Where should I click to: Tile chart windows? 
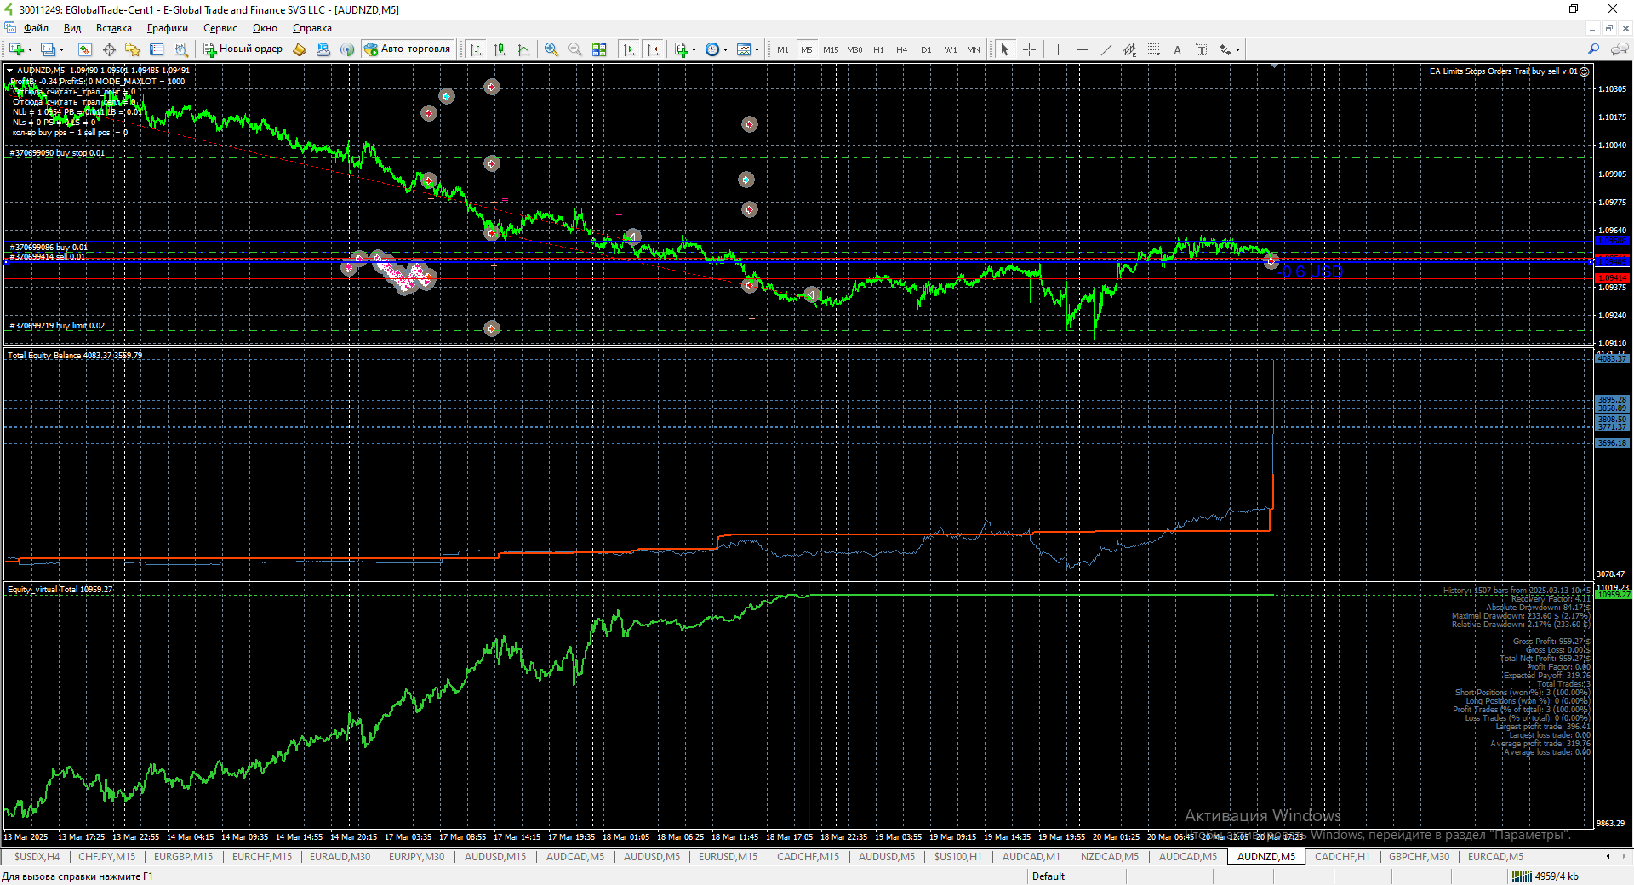[599, 49]
